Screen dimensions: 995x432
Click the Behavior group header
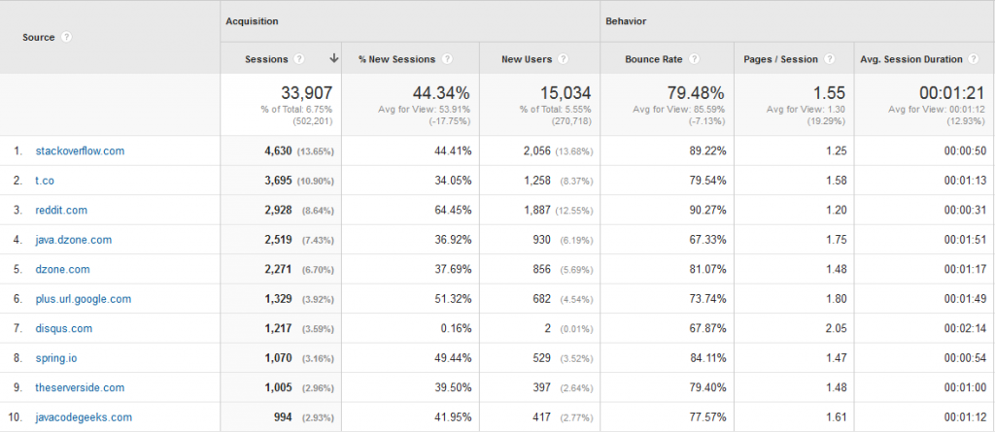(626, 21)
